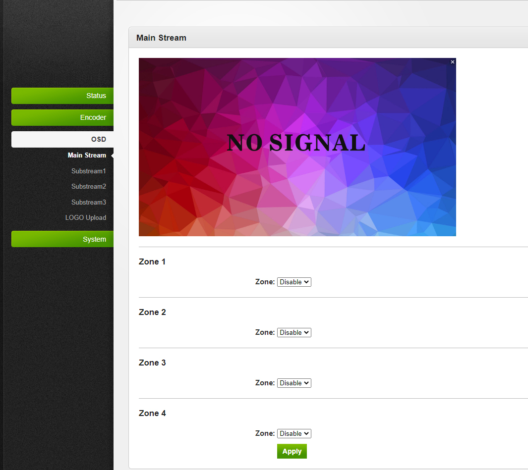Viewport: 528px width, 470px height.
Task: Open the Encoder menu section
Action: (62, 117)
